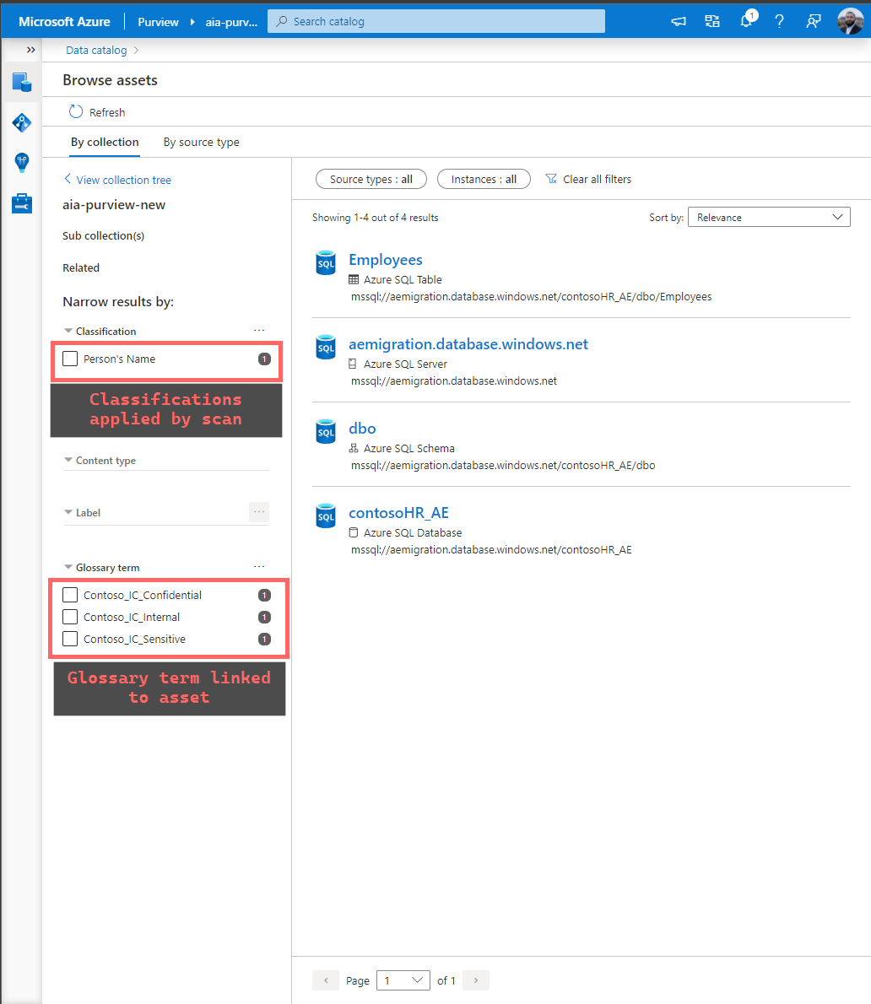Collapse the Label filter section

(x=68, y=512)
